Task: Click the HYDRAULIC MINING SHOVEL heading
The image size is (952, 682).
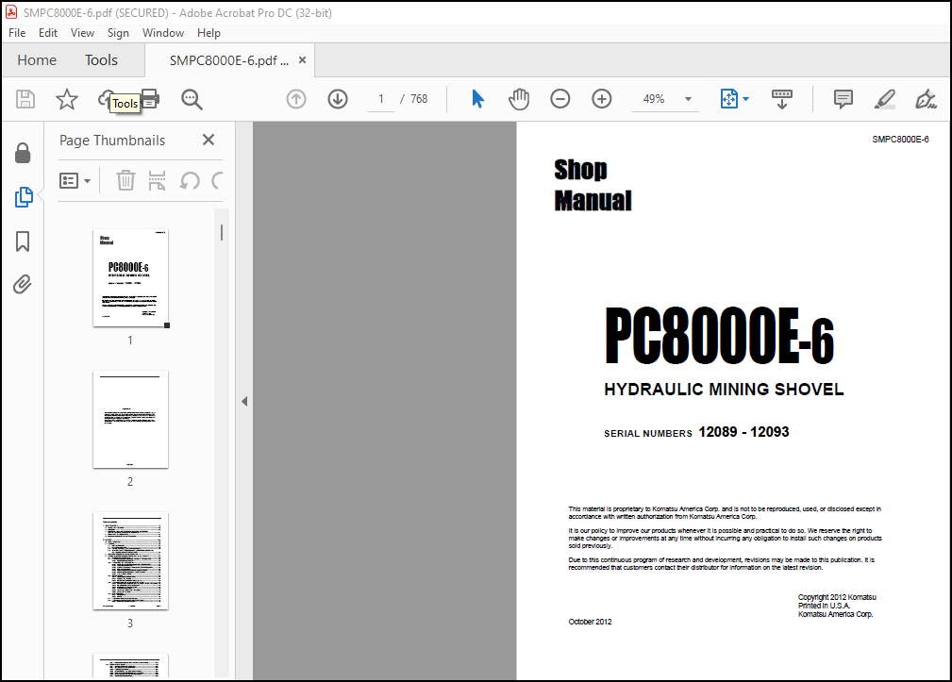Action: 724,389
